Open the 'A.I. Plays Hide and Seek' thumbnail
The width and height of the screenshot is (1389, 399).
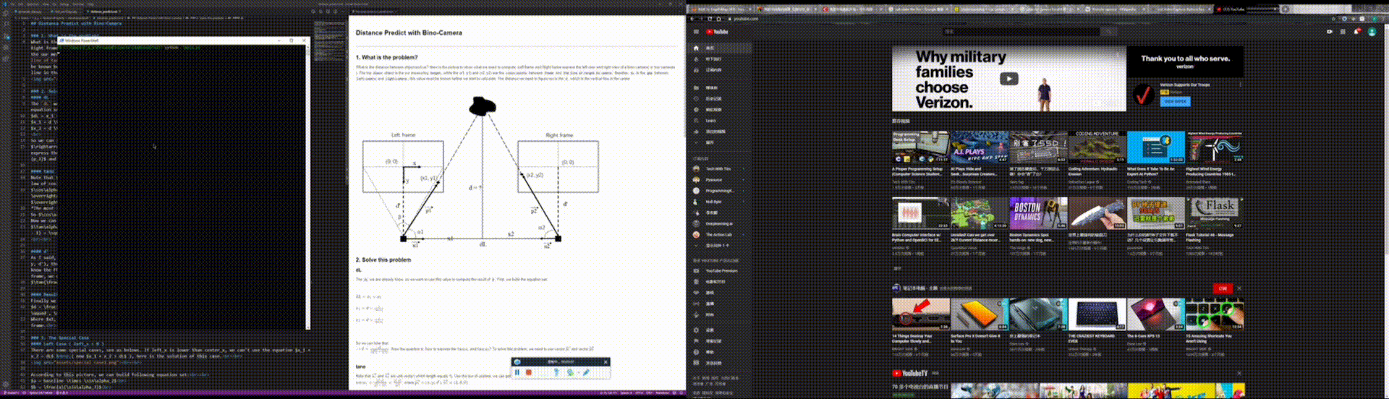pyautogui.click(x=980, y=147)
